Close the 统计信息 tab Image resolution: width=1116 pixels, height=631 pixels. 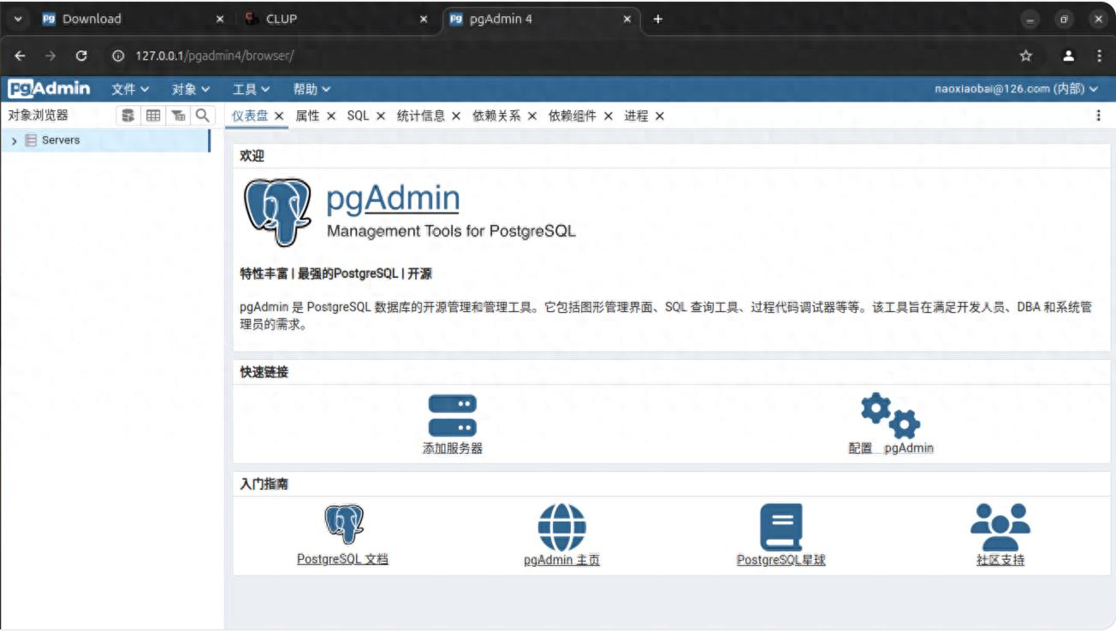tap(456, 115)
